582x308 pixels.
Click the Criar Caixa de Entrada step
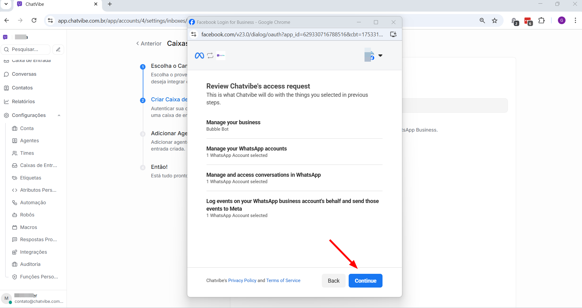(x=169, y=100)
